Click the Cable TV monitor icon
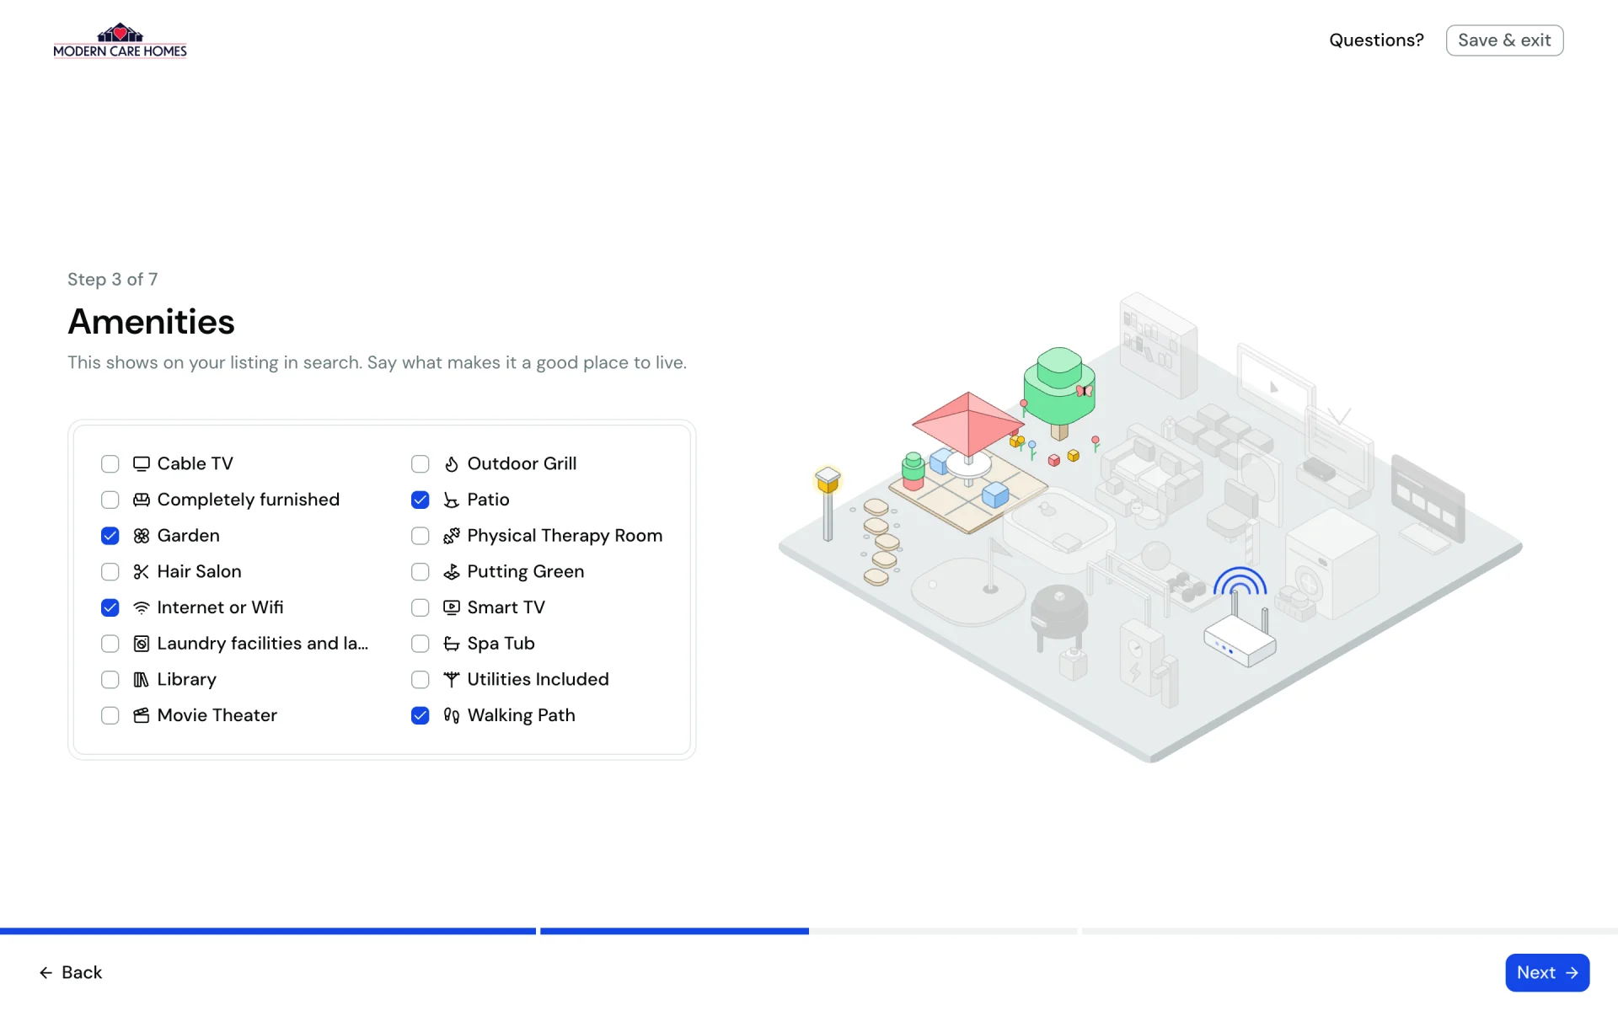Screen dimensions: 1618x1011 142,464
